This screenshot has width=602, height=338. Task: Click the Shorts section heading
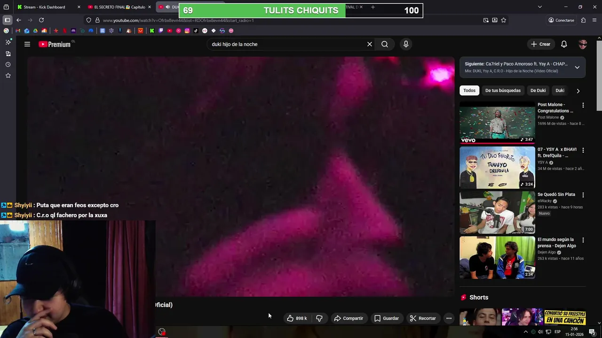pos(479,297)
